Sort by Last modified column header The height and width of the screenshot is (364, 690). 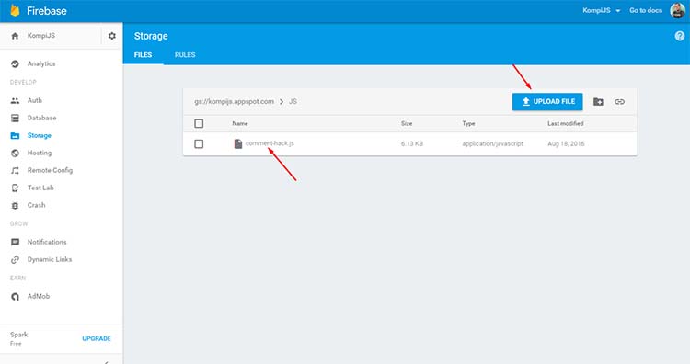(566, 123)
